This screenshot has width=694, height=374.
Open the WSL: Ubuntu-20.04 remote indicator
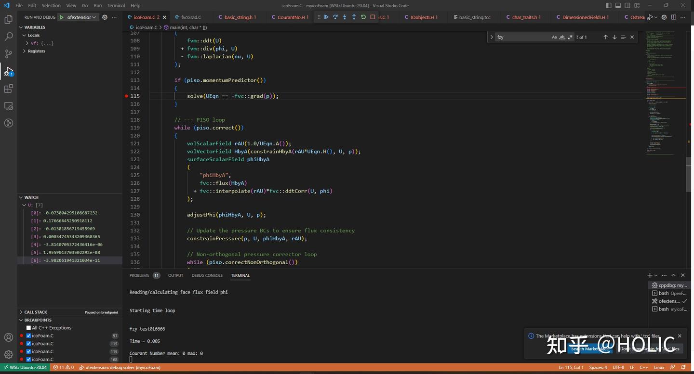coord(25,367)
